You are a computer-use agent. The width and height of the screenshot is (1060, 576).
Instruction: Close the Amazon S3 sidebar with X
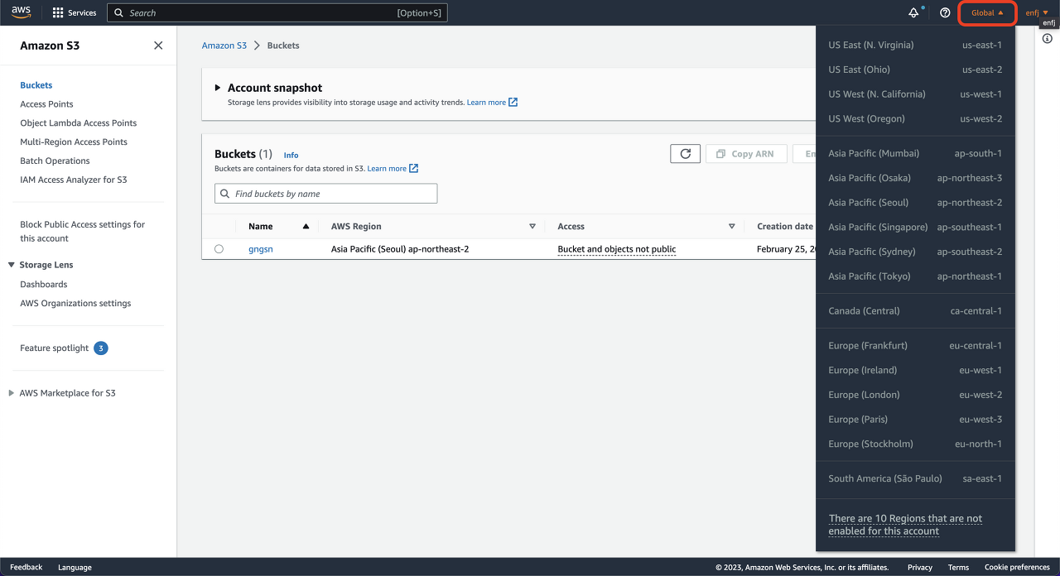[158, 46]
